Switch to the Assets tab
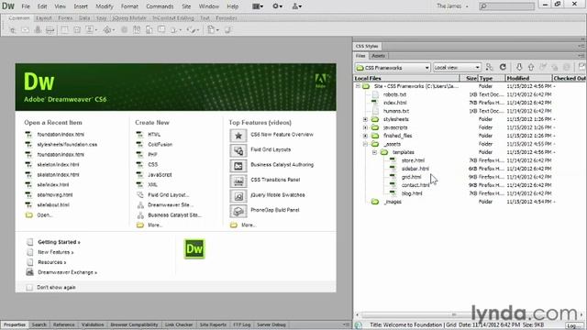 [378, 56]
